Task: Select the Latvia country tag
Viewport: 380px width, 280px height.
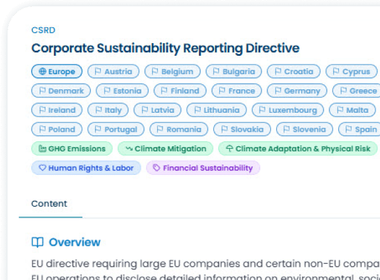Action: (158, 110)
